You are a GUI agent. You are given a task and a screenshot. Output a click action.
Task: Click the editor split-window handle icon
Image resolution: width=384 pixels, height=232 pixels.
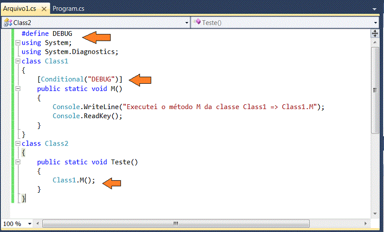(375, 33)
